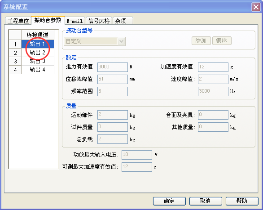Open the E-mail tab
The image size is (263, 210).
[x=75, y=21]
